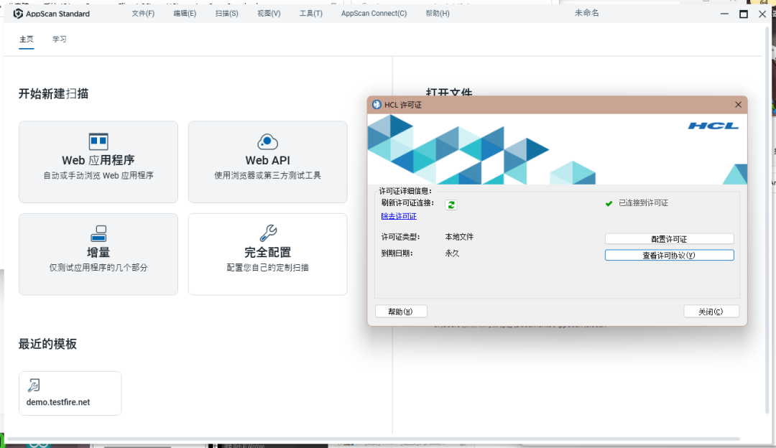This screenshot has width=776, height=448.
Task: Choose the 增量 scan title
Action: click(98, 252)
